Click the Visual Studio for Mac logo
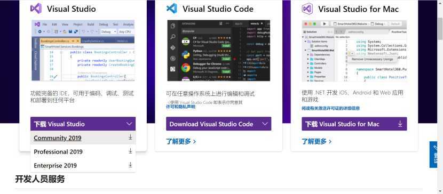This screenshot has height=194, width=443. pos(307,9)
